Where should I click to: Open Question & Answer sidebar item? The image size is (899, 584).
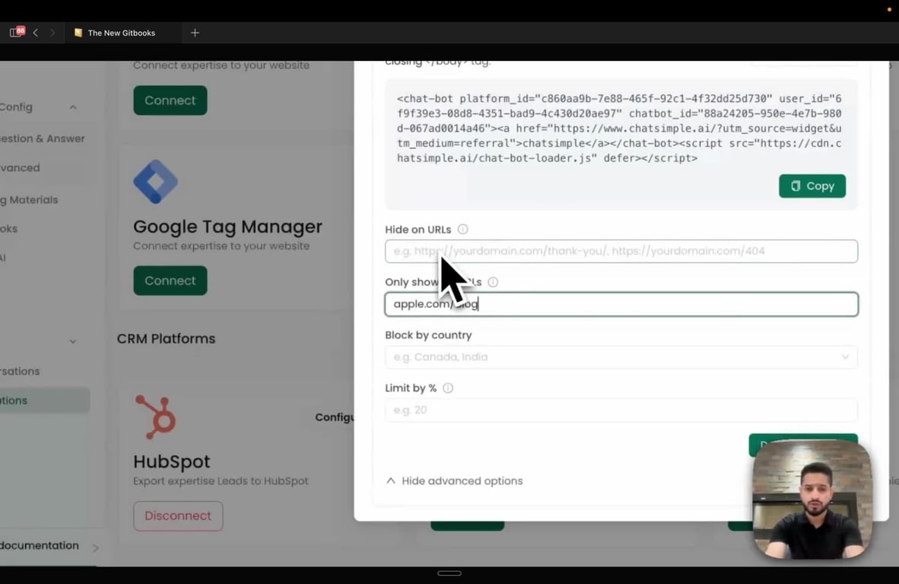[42, 138]
